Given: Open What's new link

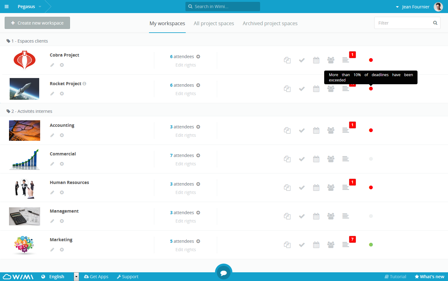Looking at the screenshot, I should pos(429,277).
